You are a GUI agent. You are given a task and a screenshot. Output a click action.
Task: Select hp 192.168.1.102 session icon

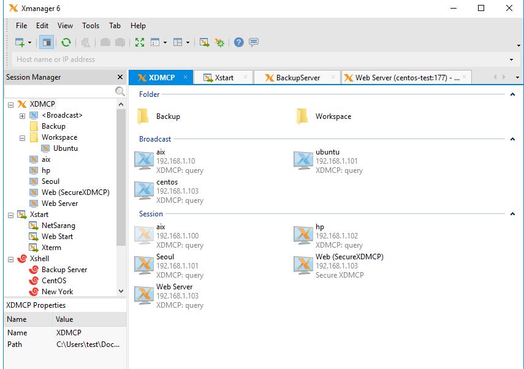303,235
